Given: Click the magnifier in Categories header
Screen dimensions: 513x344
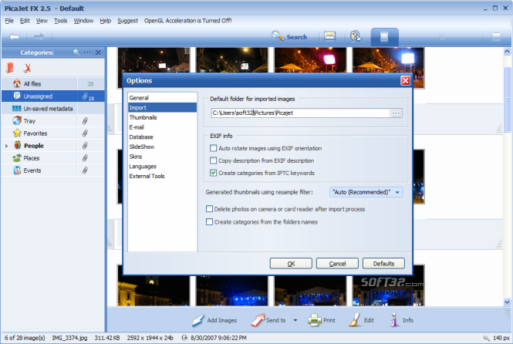Looking at the screenshot, I should [76, 52].
